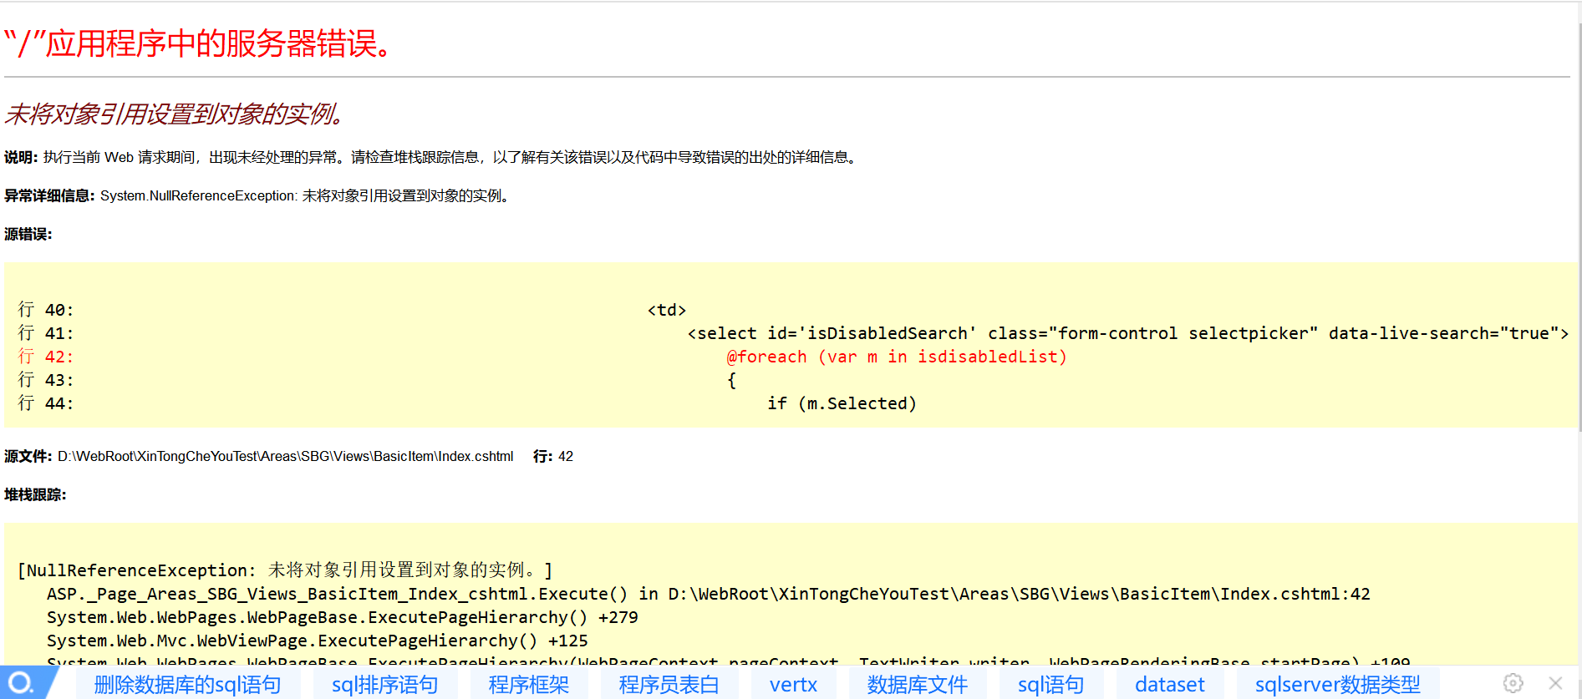Select the 'dataset' search suggestion
This screenshot has width=1582, height=699.
point(1169,685)
